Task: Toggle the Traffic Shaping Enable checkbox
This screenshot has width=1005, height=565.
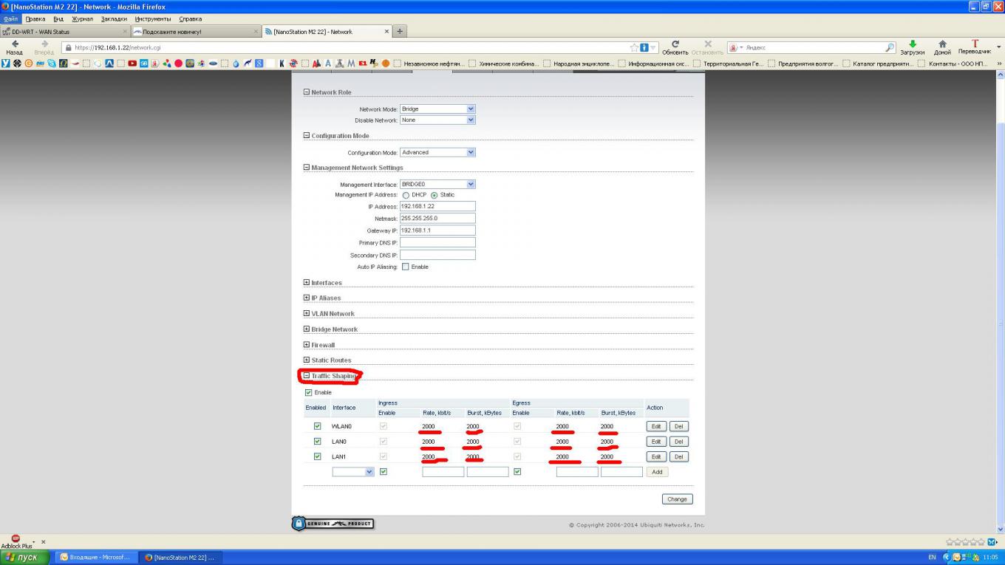Action: [309, 392]
